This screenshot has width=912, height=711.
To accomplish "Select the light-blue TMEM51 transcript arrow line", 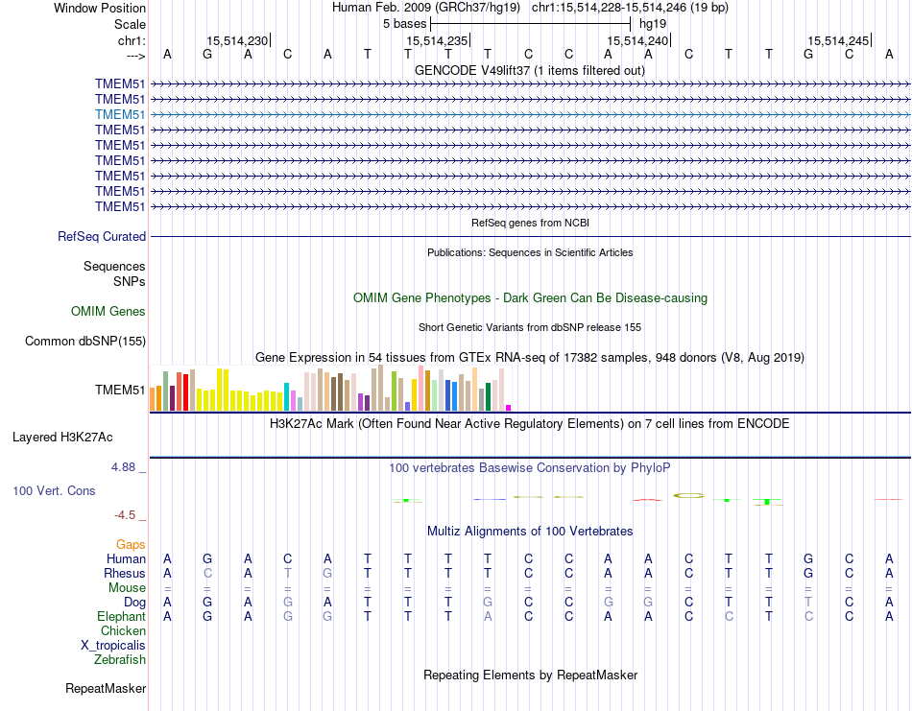I will click(531, 114).
